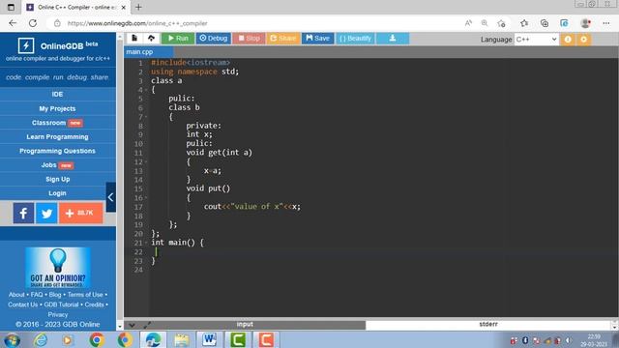Screen dimensions: 619x348
Task: Click the Download code icon button
Action: pos(393,39)
